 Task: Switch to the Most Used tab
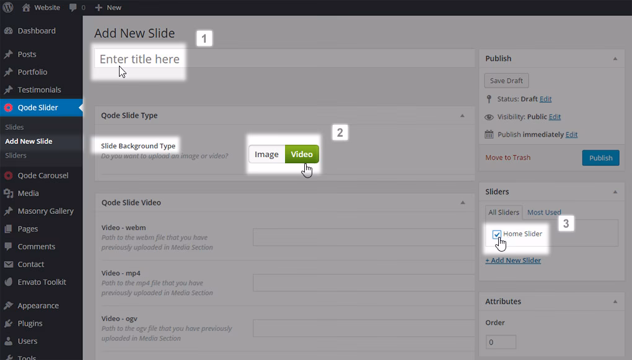(543, 212)
